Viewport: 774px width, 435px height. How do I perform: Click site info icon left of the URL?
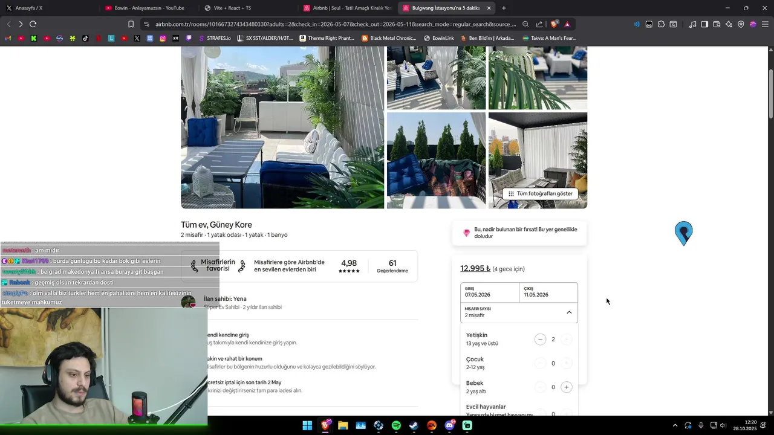point(146,24)
